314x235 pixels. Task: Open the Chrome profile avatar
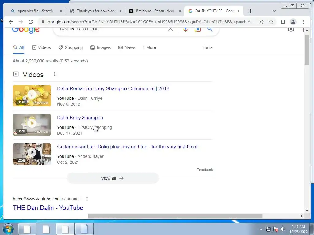coord(293,22)
